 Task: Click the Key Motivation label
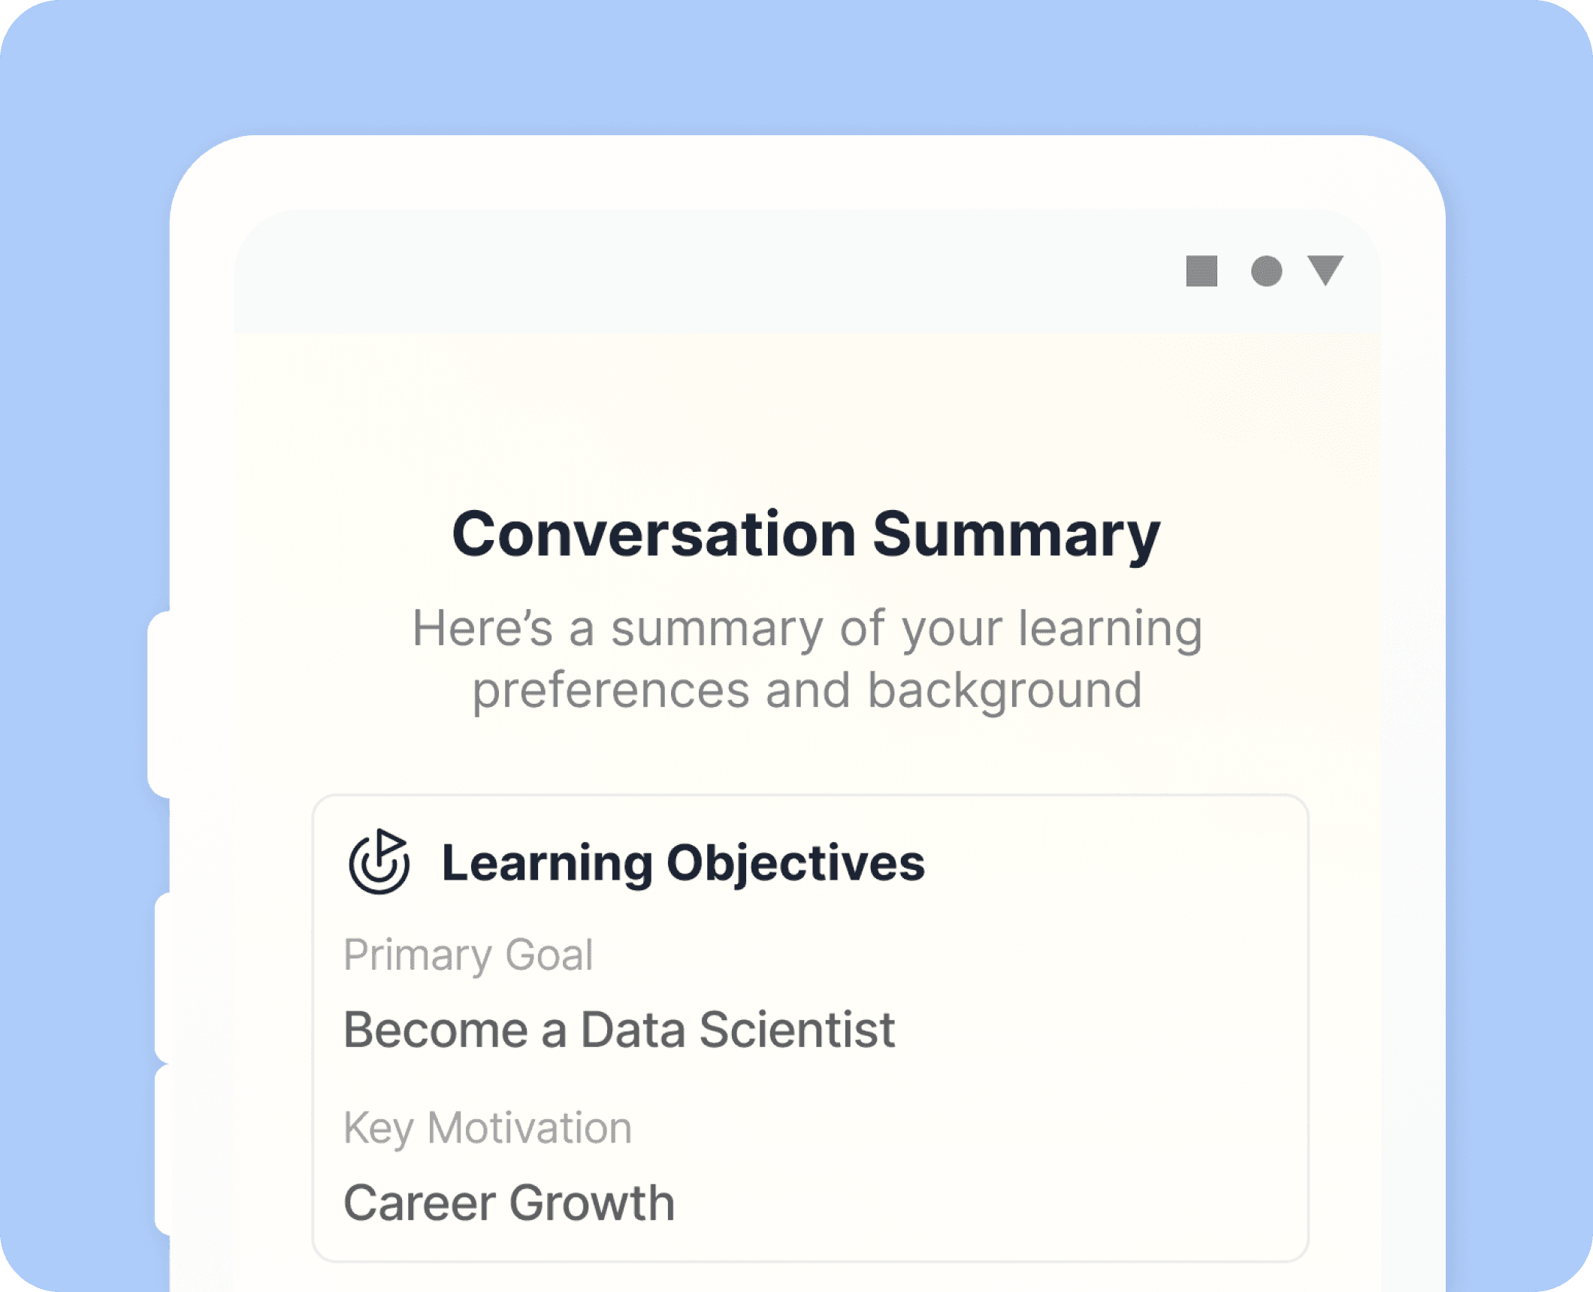tap(488, 1127)
